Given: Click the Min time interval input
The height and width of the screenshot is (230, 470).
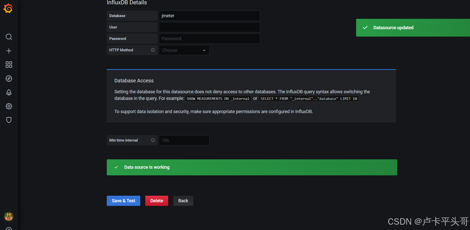Looking at the screenshot, I should click(x=184, y=140).
